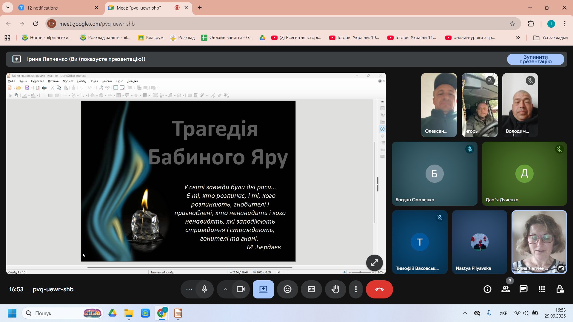Turn on captions with CC icon

pyautogui.click(x=311, y=289)
